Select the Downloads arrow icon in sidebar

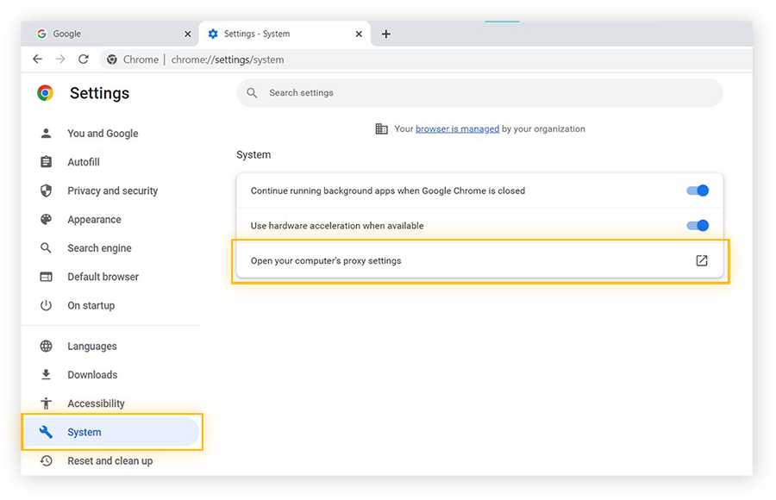[46, 374]
